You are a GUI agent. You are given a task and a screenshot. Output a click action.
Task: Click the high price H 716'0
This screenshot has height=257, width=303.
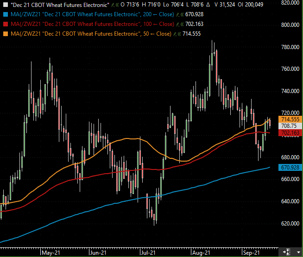[x=151, y=5]
